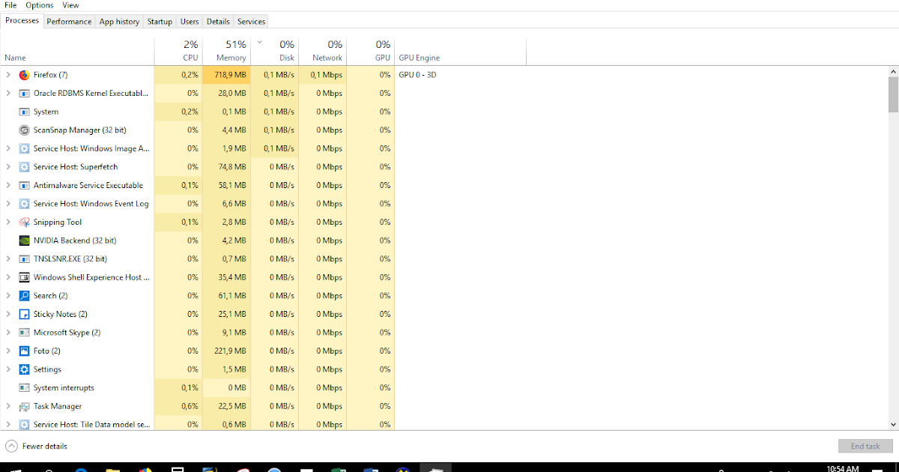
Task: Expand the TNSLSNR.EXE (32 bit) row
Action: pos(8,259)
